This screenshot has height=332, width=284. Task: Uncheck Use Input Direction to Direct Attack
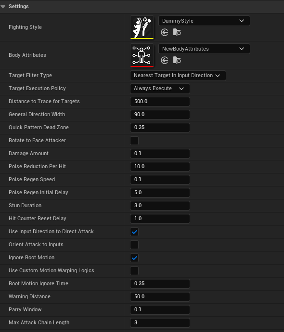click(134, 232)
